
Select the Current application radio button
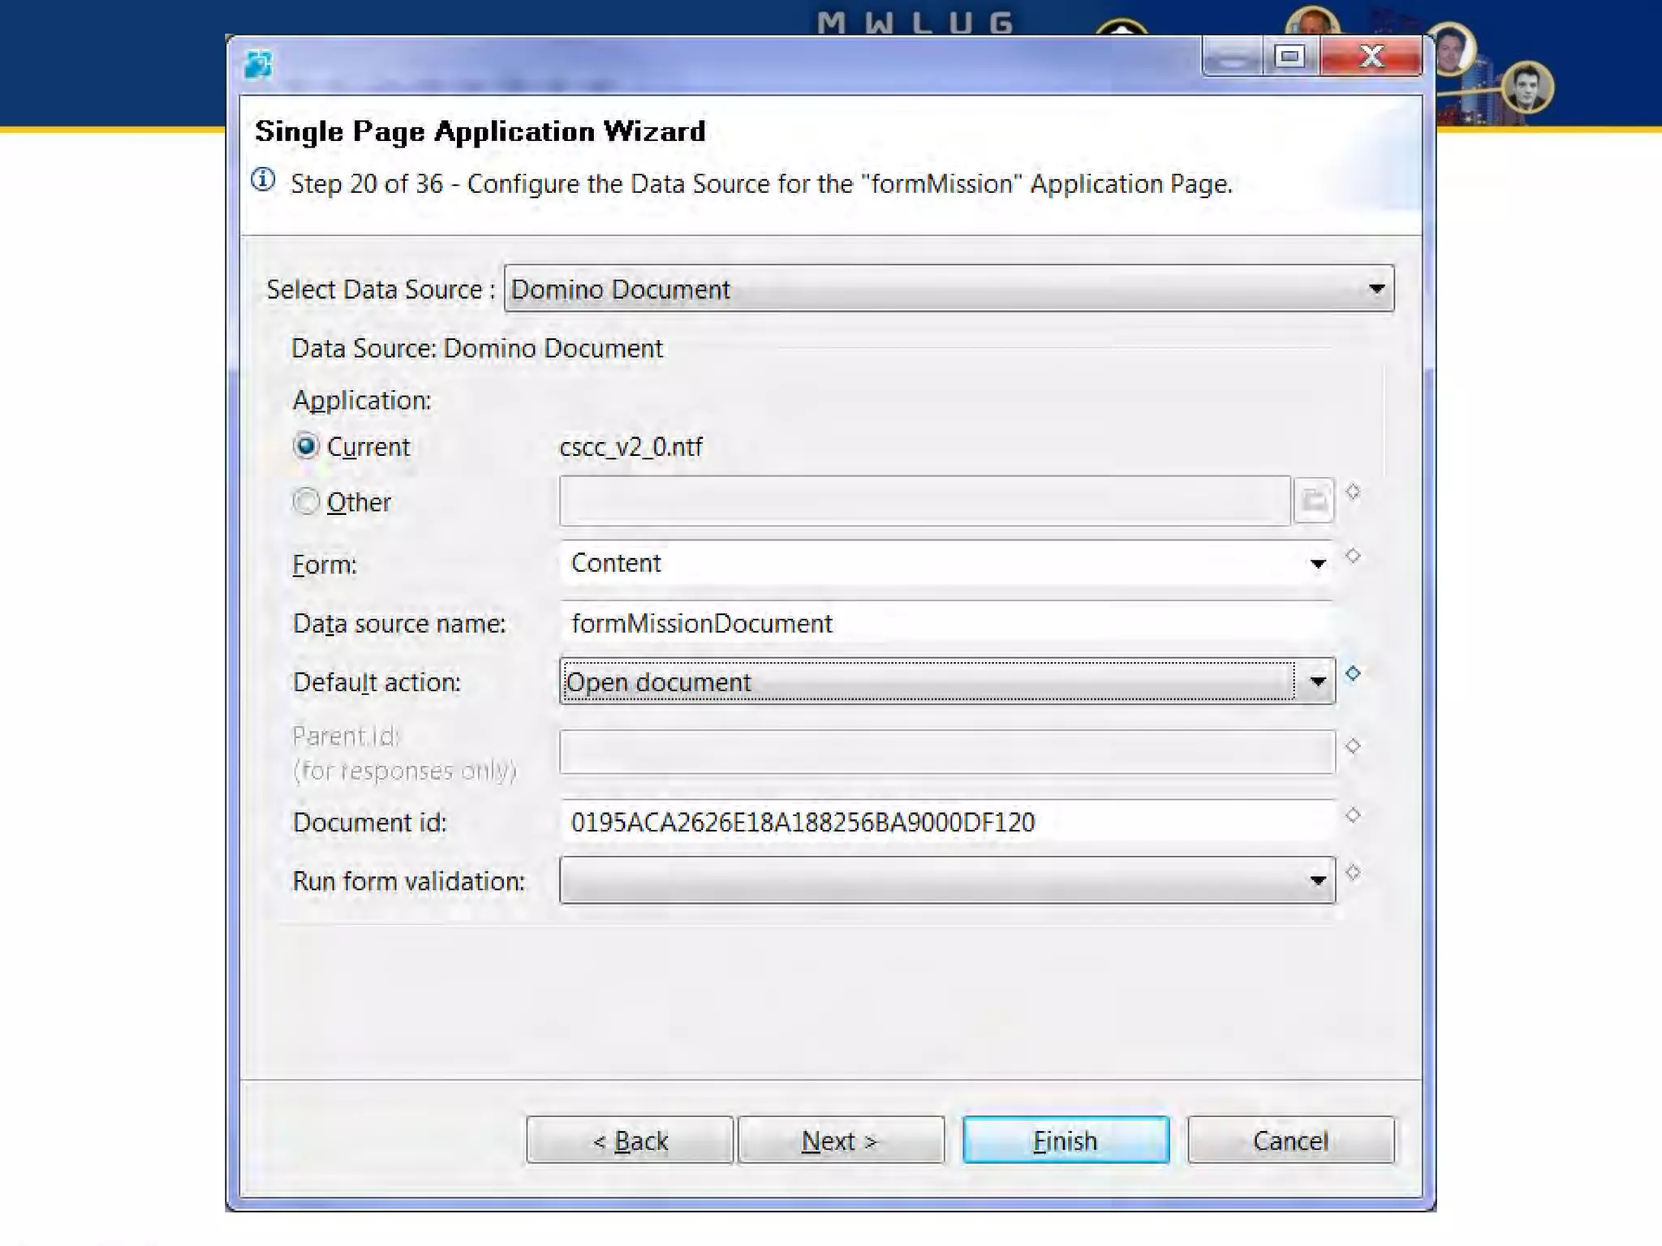(x=306, y=446)
